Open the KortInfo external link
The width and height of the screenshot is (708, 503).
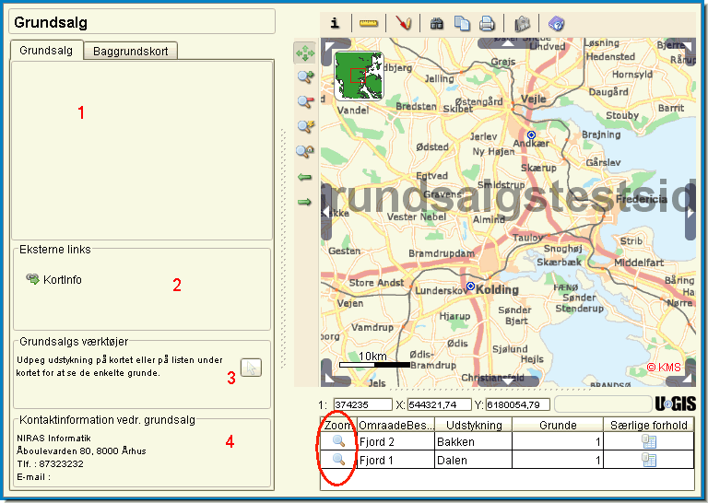[x=63, y=280]
